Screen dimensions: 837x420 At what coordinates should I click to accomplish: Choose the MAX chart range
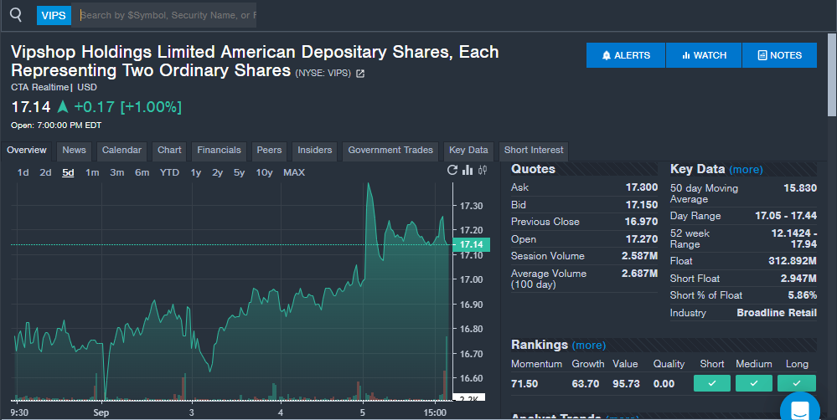(293, 172)
